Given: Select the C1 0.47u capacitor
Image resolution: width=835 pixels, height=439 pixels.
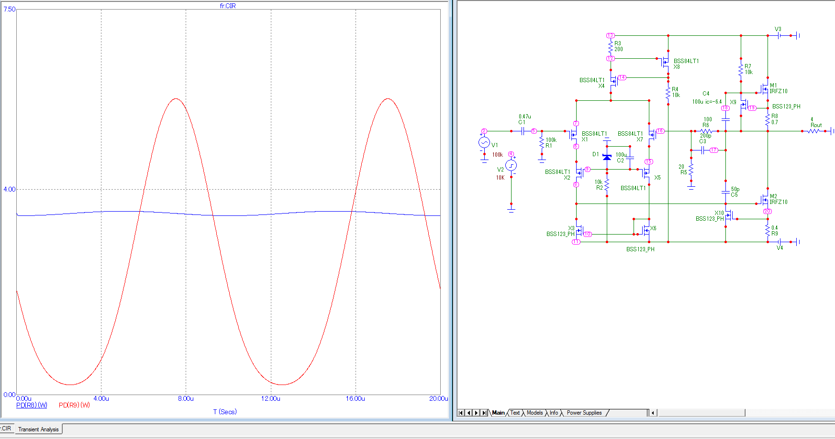Looking at the screenshot, I should 523,131.
